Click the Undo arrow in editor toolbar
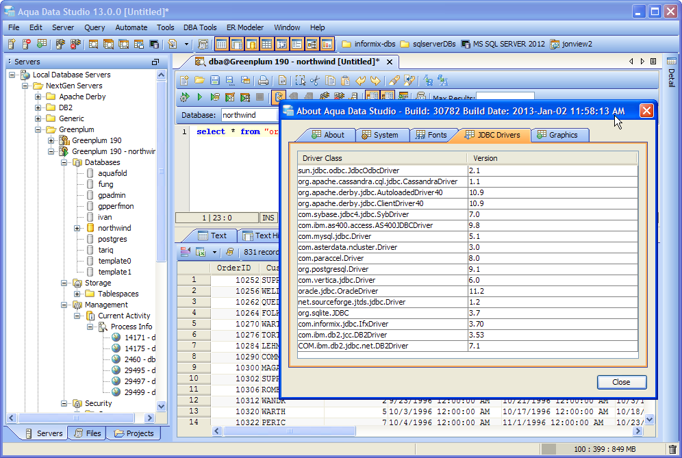Viewport: 682px width, 458px height. pos(360,80)
